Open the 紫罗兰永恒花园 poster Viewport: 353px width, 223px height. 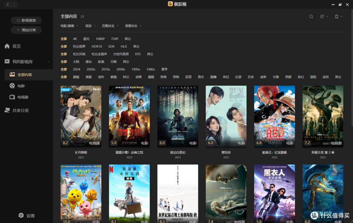(x=129, y=194)
